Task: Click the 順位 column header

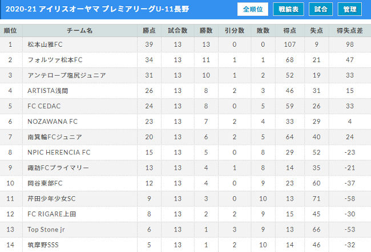Action: [10, 29]
